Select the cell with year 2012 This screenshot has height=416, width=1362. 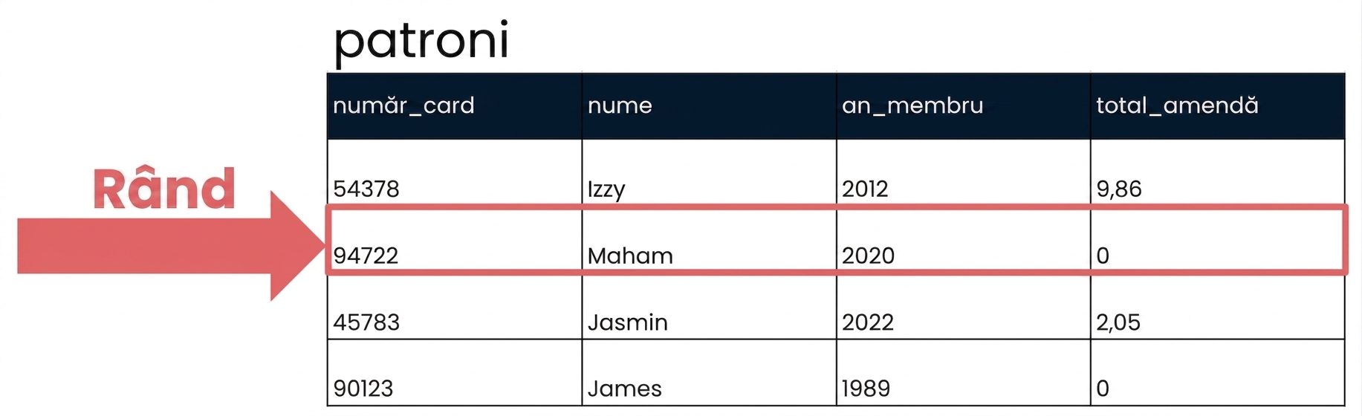pyautogui.click(x=963, y=172)
